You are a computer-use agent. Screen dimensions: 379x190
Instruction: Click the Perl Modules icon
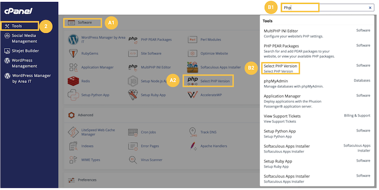pos(192,39)
